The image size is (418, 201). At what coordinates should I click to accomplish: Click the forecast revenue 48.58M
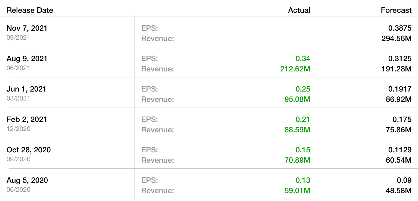click(x=398, y=191)
